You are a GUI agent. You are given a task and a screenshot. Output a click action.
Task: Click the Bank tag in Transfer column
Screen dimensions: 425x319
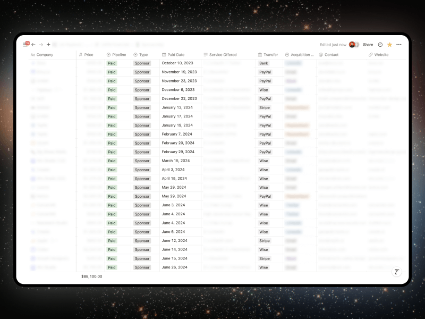click(x=263, y=63)
